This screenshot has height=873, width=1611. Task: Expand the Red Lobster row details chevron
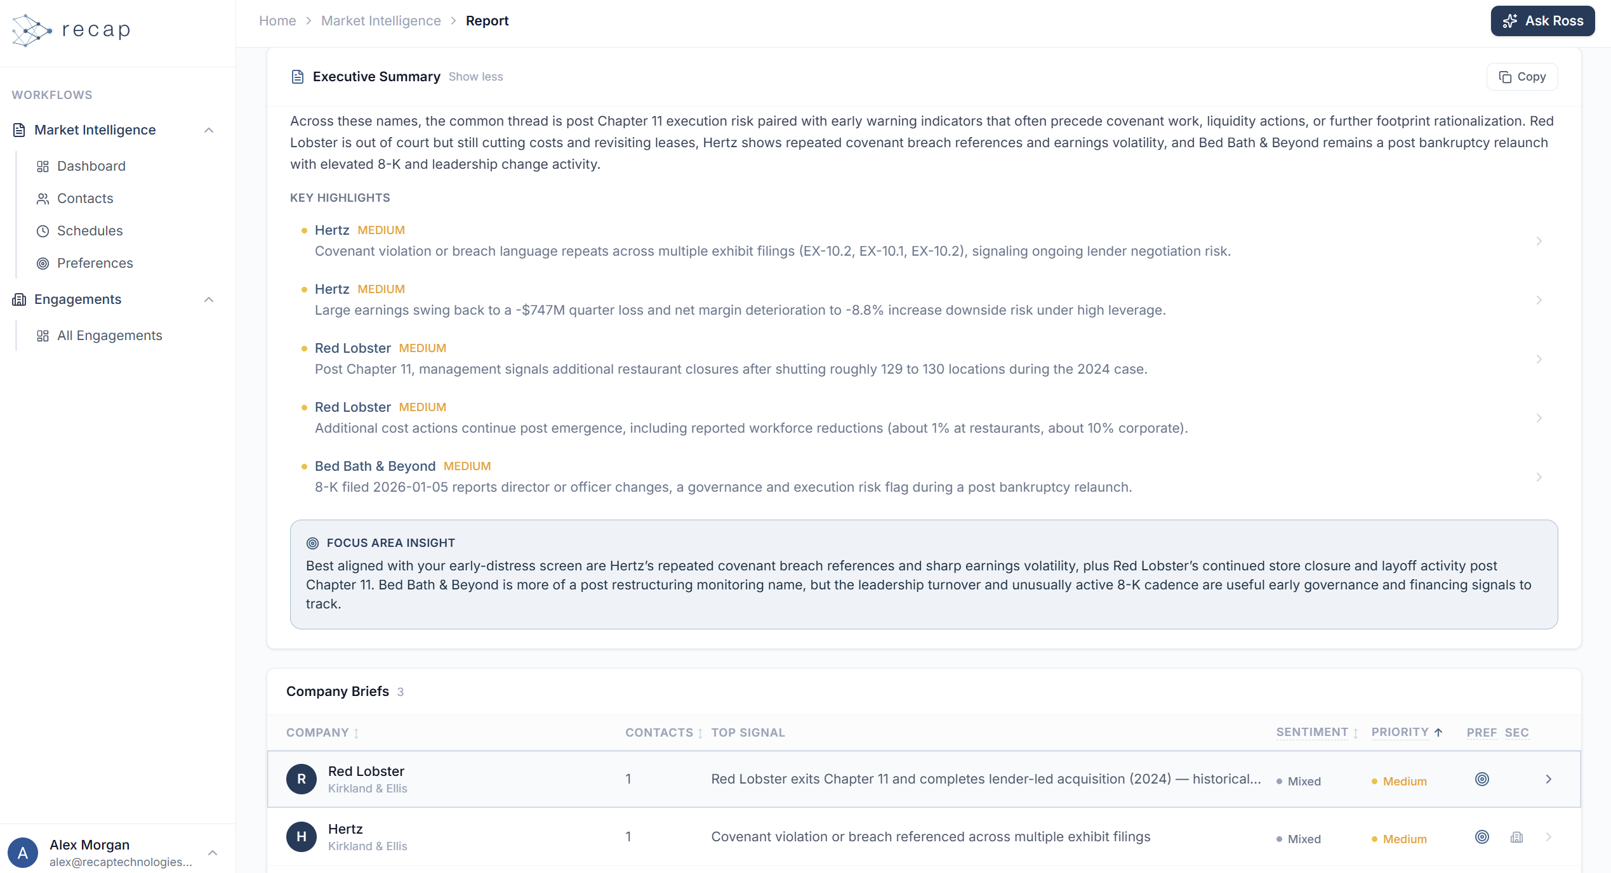(1549, 779)
